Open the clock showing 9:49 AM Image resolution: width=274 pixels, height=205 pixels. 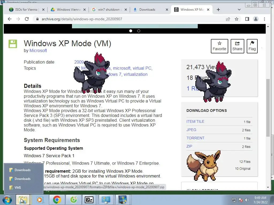coord(260,200)
